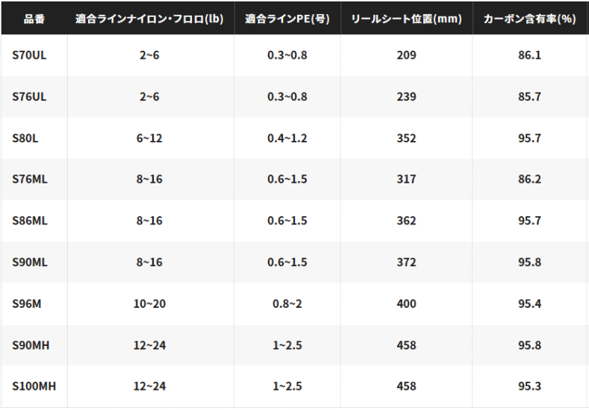Select the S86ML product number
The width and height of the screenshot is (589, 410).
30,221
